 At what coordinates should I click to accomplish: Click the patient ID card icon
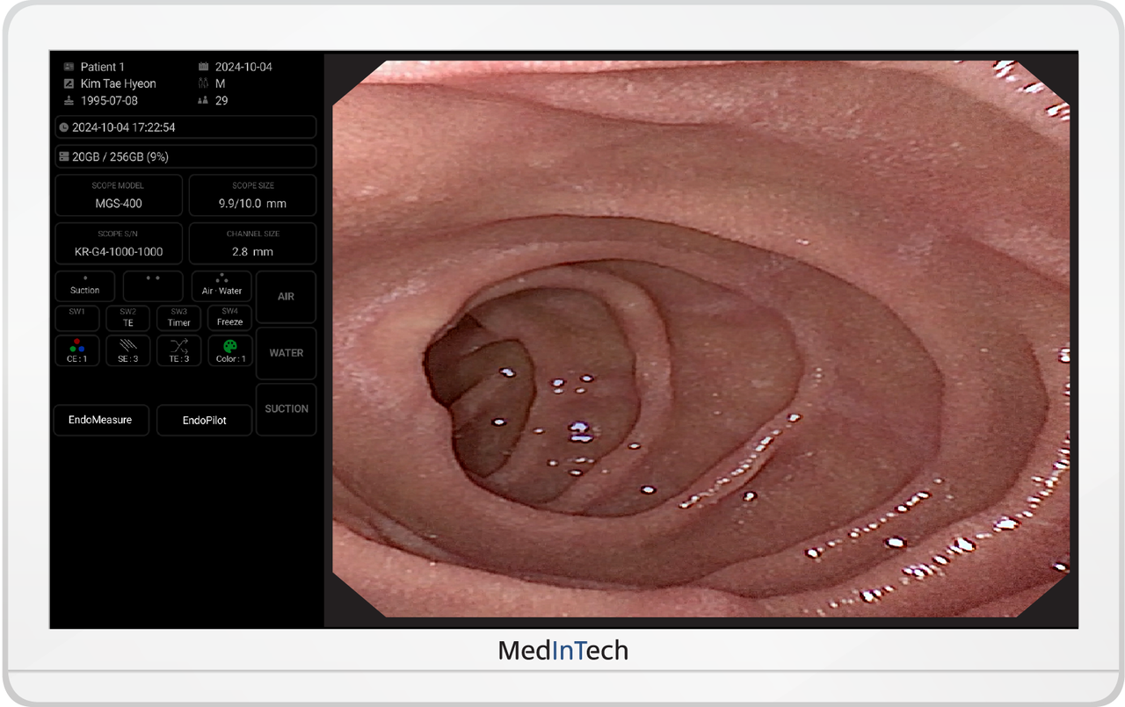[x=69, y=67]
